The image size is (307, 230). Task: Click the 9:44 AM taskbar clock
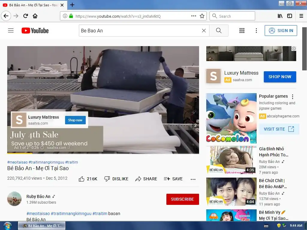[x=296, y=226]
